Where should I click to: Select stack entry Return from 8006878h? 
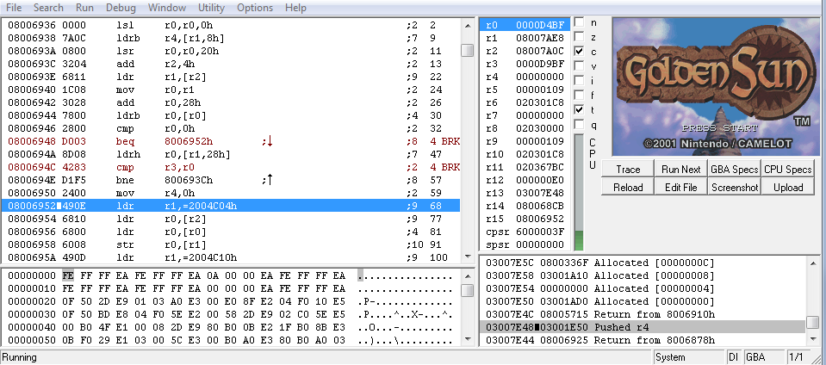coord(643,340)
